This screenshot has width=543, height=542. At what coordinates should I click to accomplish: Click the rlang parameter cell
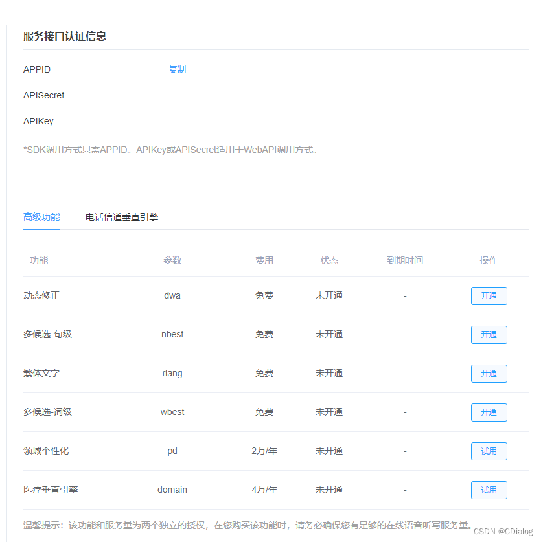pos(172,374)
